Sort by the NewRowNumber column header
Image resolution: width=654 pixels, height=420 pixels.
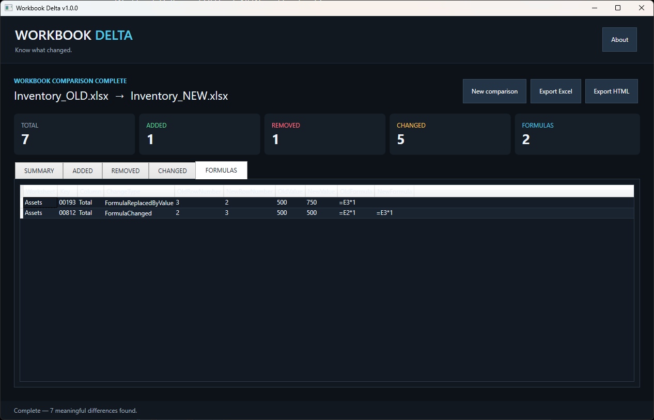point(250,192)
